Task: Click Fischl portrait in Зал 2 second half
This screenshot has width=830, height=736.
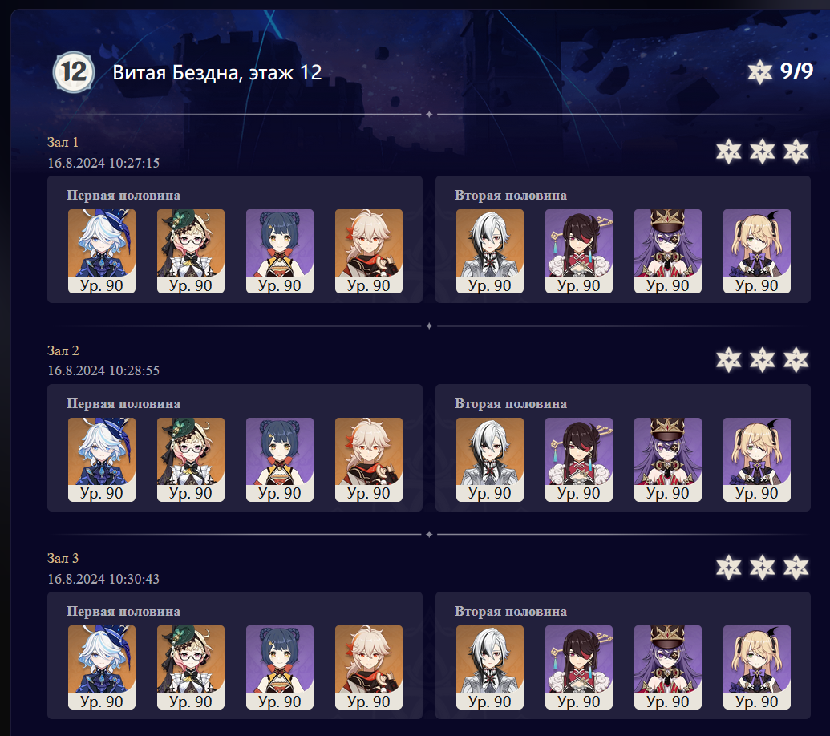Action: [x=756, y=459]
